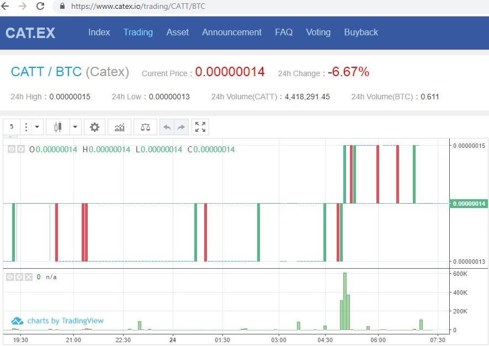Open price series format gear icon

(x=21, y=150)
